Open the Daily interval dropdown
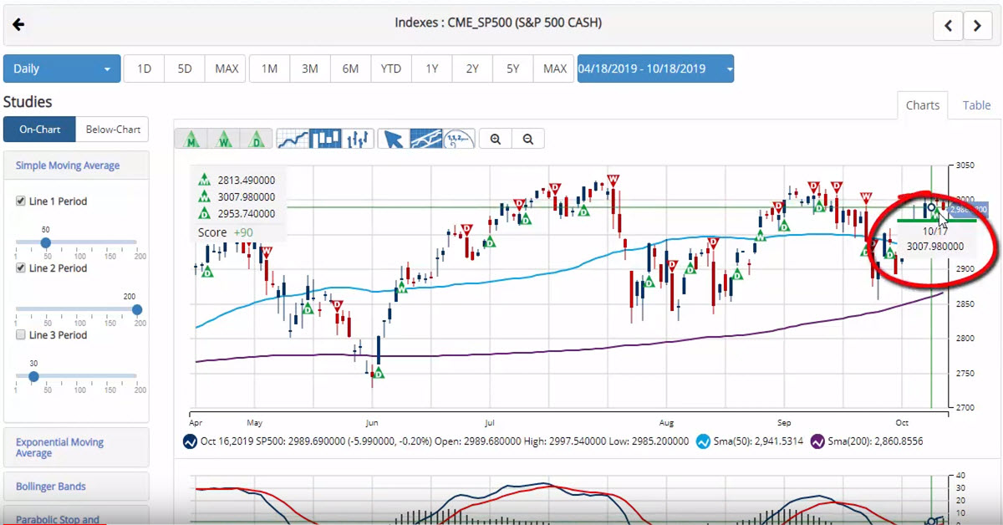1003x525 pixels. point(62,69)
